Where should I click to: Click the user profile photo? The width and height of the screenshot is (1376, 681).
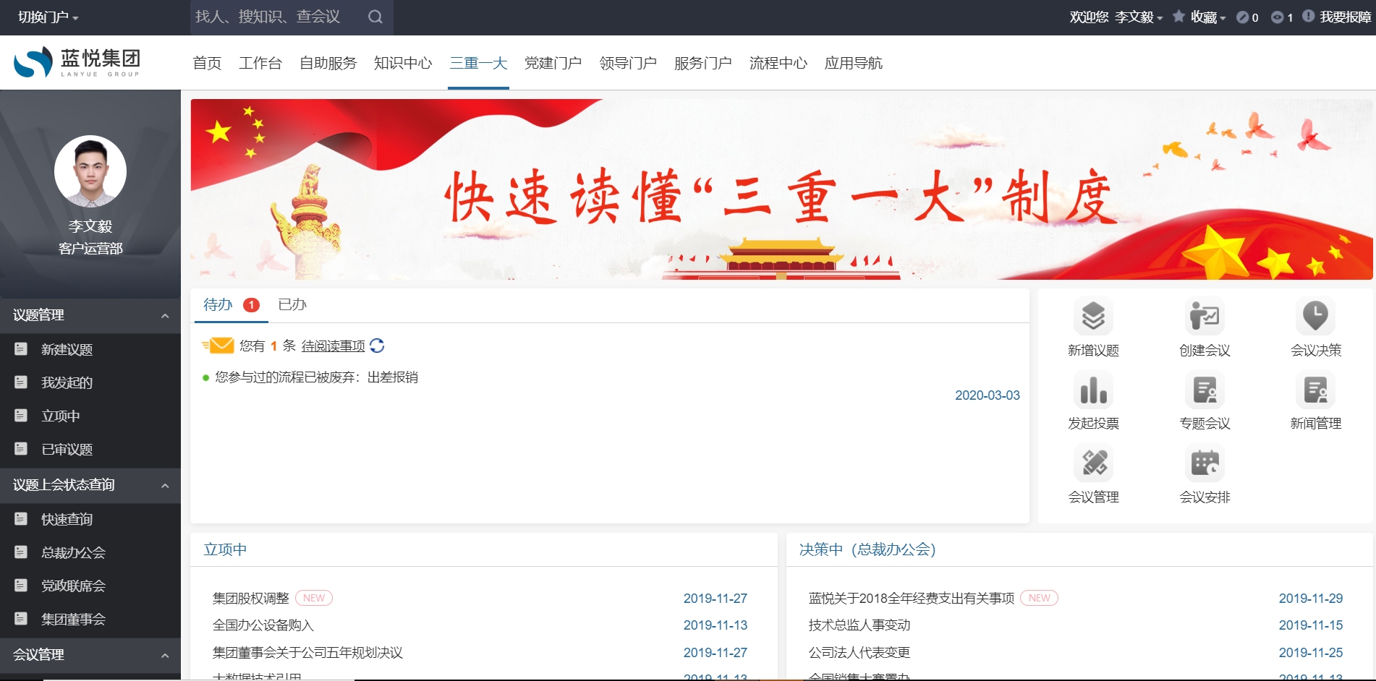point(90,171)
